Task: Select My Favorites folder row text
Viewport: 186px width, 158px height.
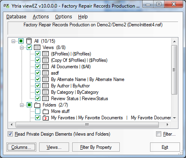Action: point(111,118)
